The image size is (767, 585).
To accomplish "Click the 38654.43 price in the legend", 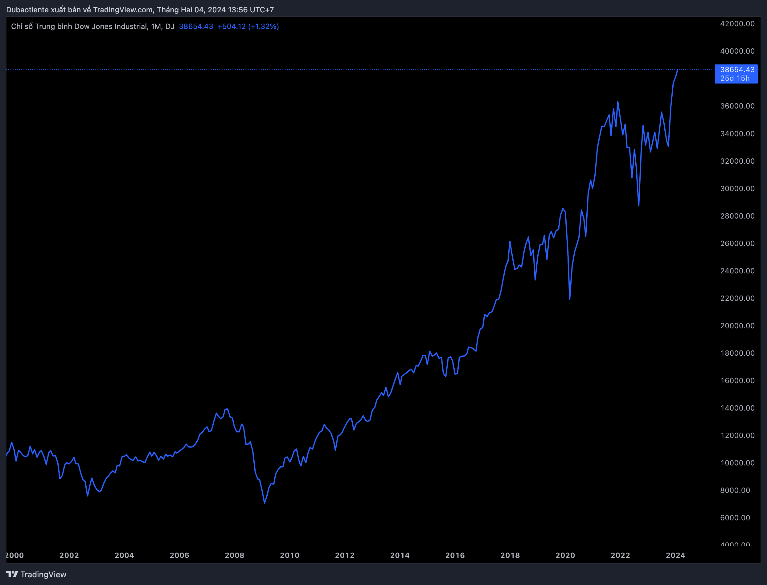I will (196, 27).
